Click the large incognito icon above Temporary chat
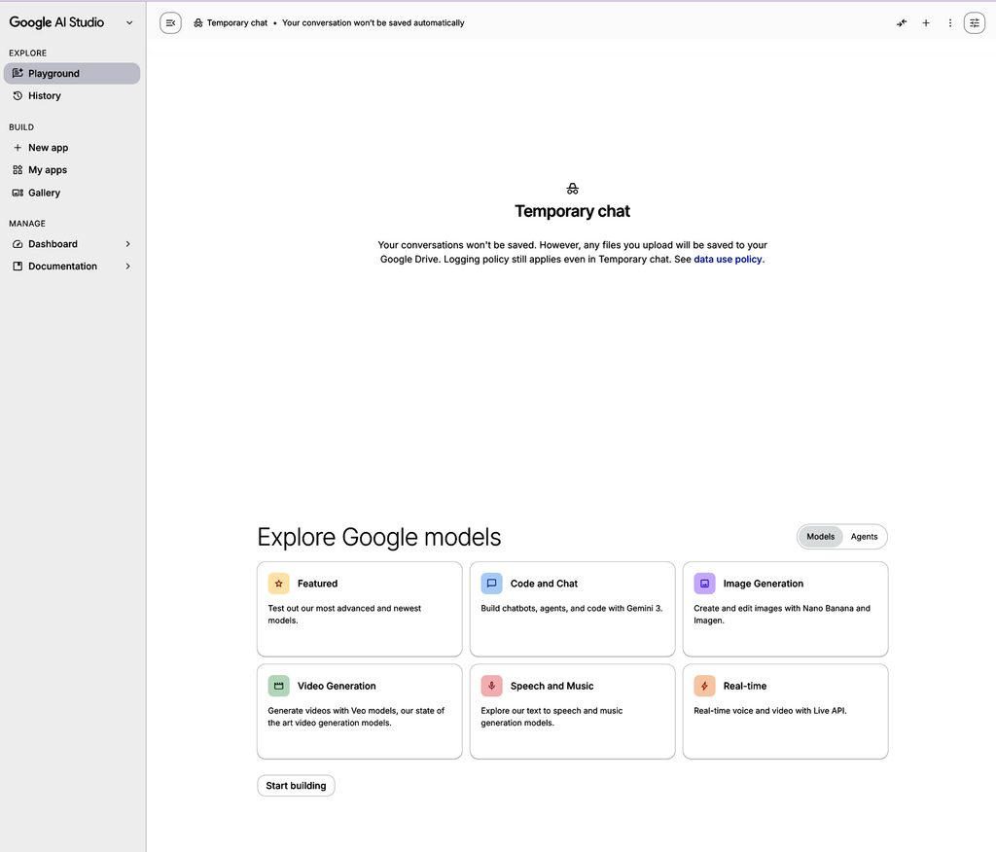996x852 pixels. (572, 189)
